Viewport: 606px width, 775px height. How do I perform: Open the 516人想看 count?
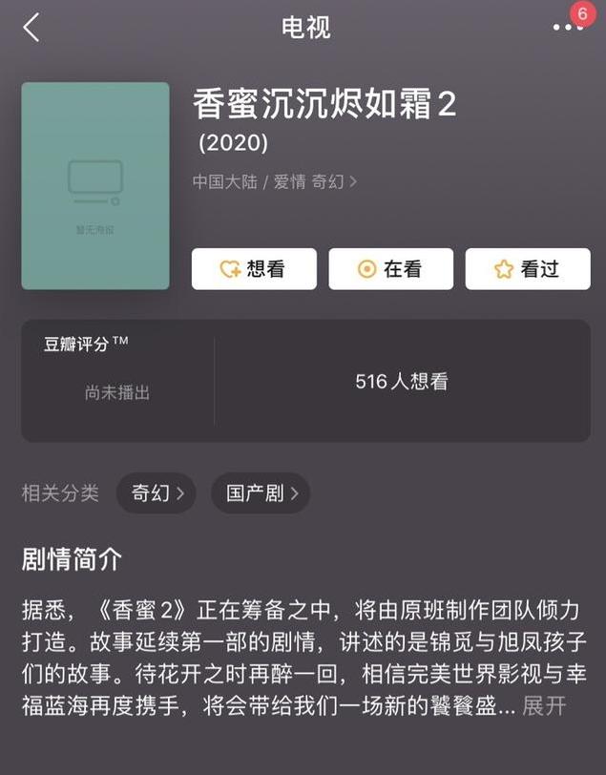pos(402,382)
